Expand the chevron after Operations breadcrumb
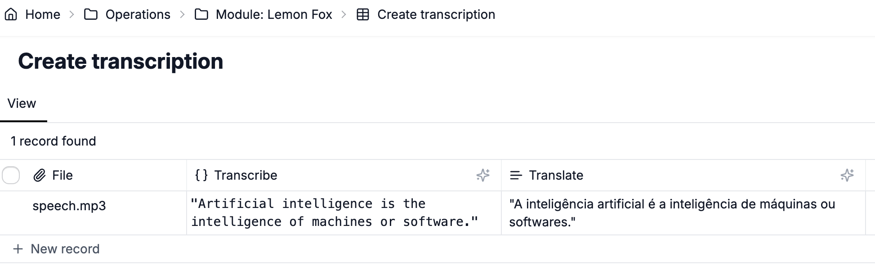The width and height of the screenshot is (875, 274). [182, 14]
